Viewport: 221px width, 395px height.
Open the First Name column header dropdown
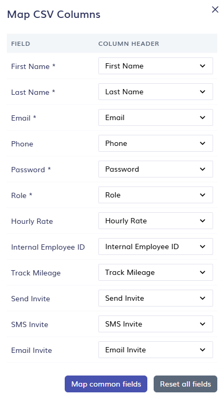[156, 66]
